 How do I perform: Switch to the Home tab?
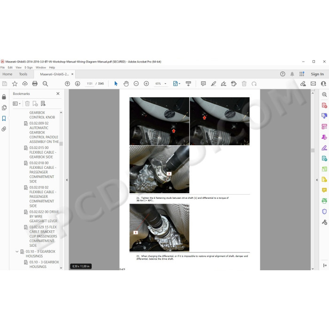[8, 74]
